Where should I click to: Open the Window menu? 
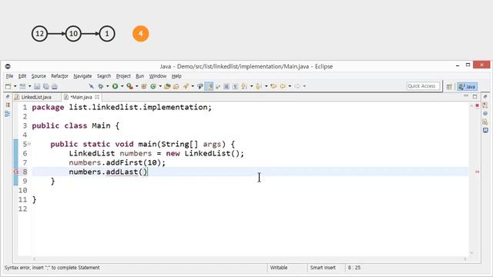[x=157, y=76]
